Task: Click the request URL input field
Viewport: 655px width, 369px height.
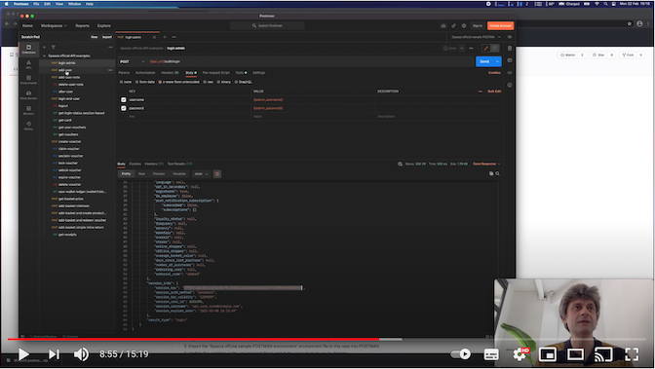Action: click(x=310, y=61)
